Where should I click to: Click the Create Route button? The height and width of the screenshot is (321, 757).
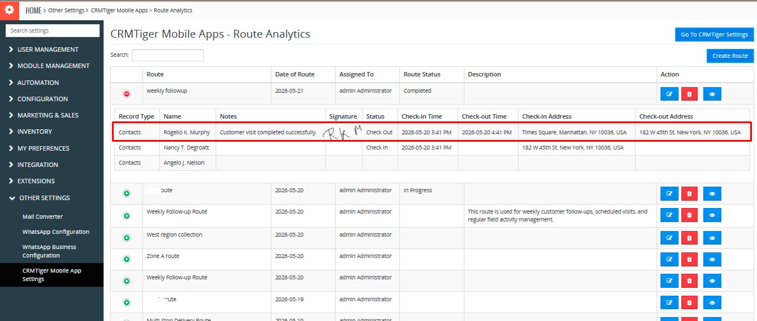(730, 56)
